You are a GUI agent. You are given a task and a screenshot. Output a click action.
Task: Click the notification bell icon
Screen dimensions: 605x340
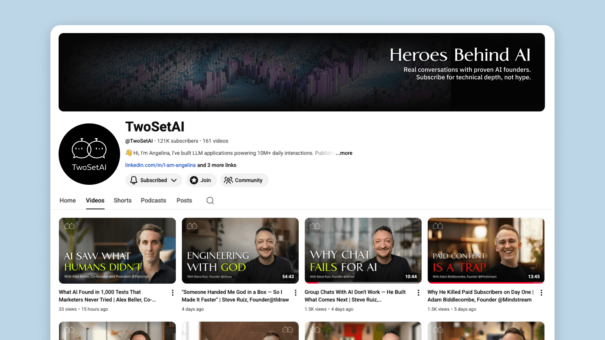coord(134,180)
